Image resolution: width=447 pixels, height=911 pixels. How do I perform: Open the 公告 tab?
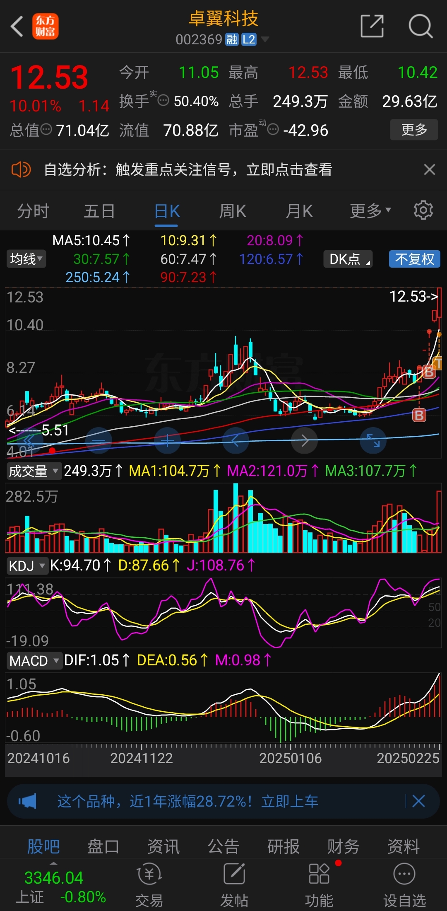click(223, 846)
